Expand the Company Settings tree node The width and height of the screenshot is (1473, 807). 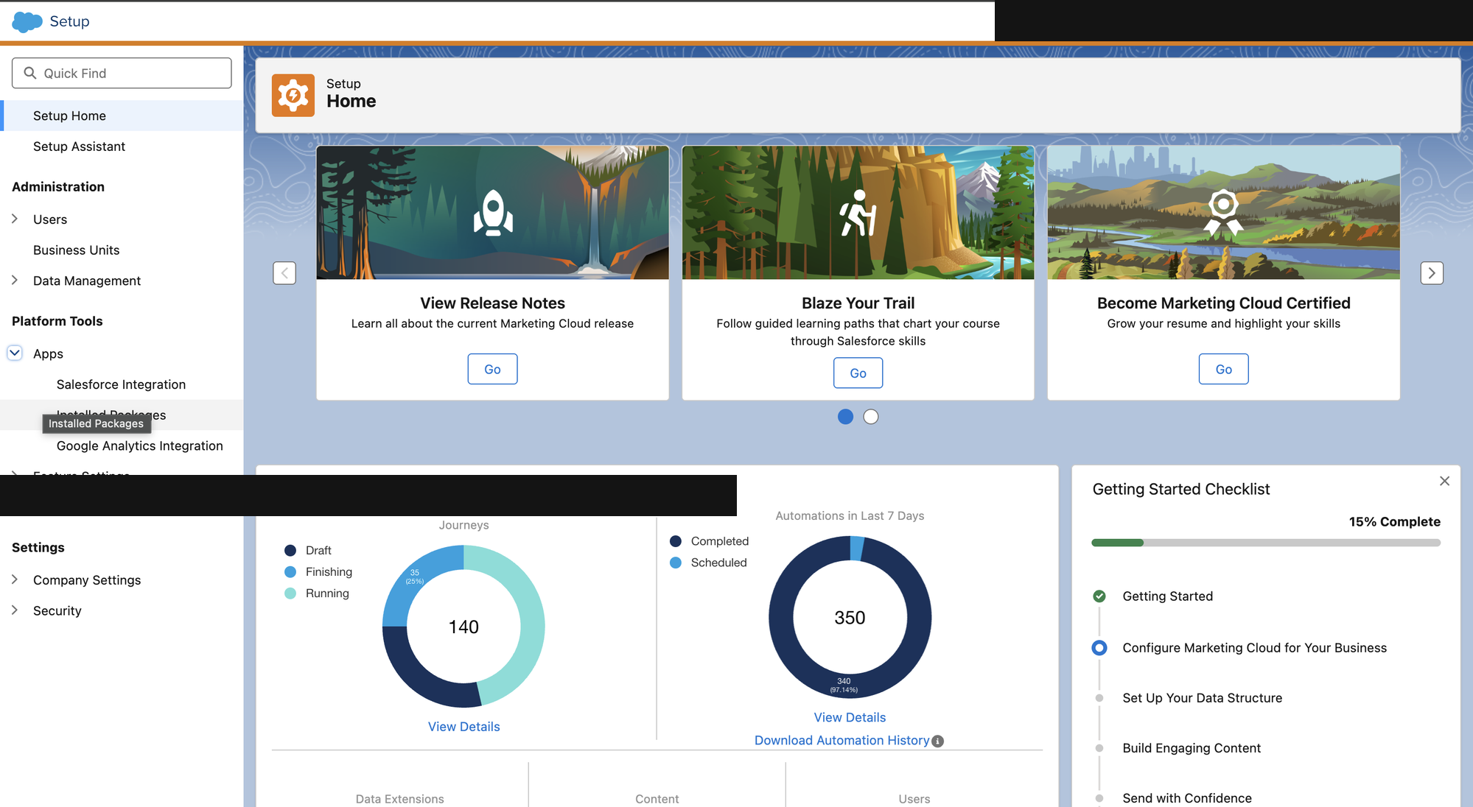click(15, 579)
